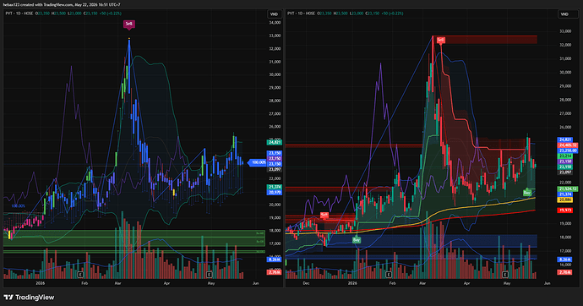The height and width of the screenshot is (306, 583).
Task: Select the green 21,524.12 price label
Action: [x=568, y=189]
